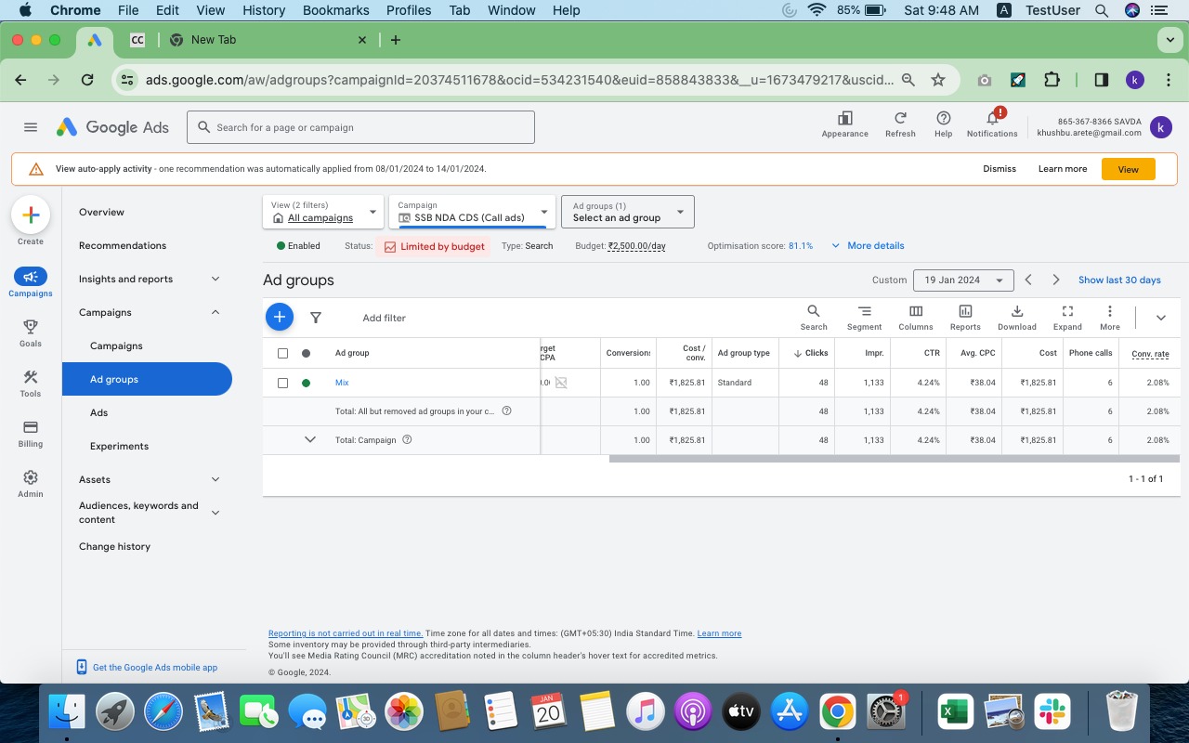Click the Columns icon above the table

915,317
